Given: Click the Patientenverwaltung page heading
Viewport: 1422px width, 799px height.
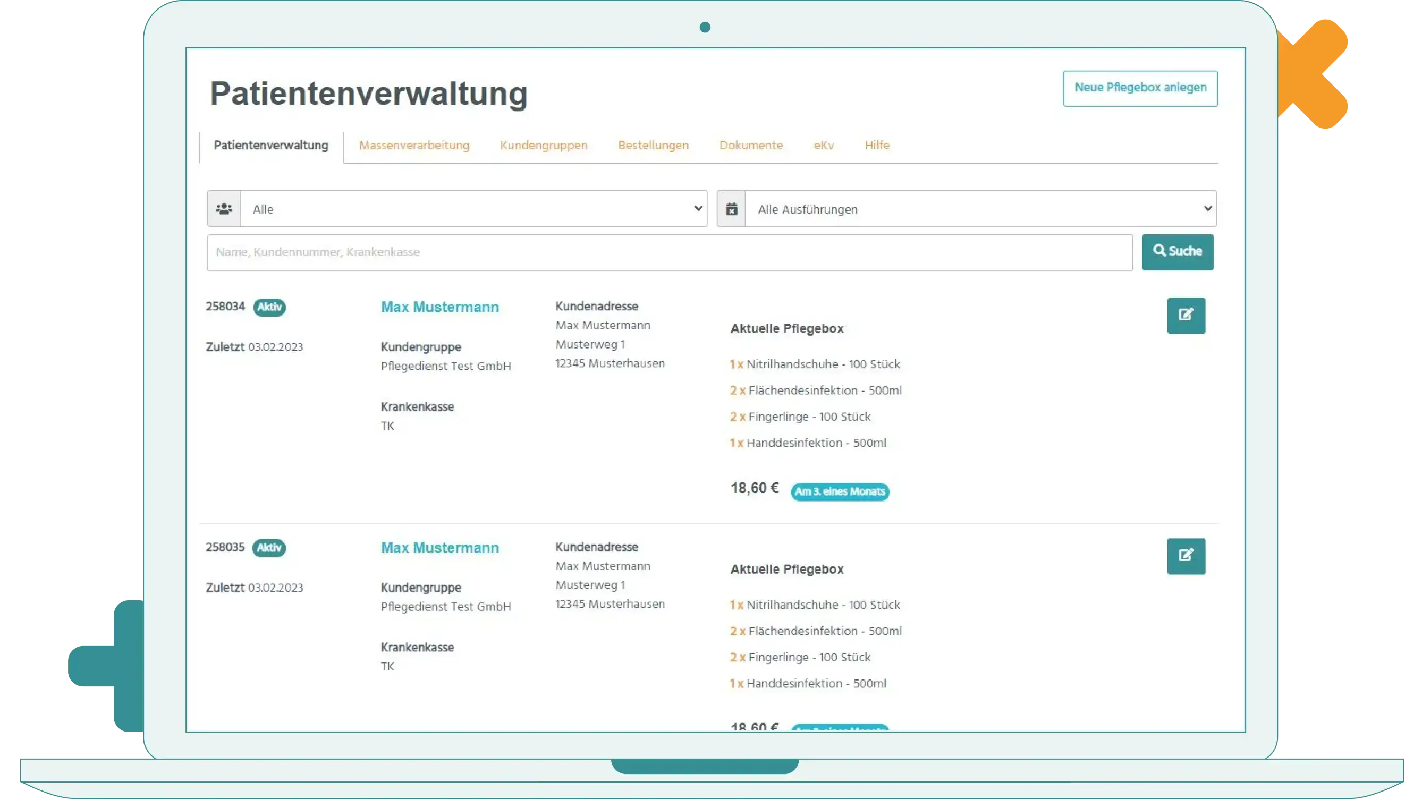Looking at the screenshot, I should coord(369,93).
